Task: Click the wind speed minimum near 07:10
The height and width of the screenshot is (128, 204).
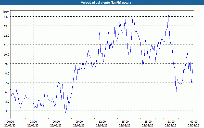Action: point(65,113)
